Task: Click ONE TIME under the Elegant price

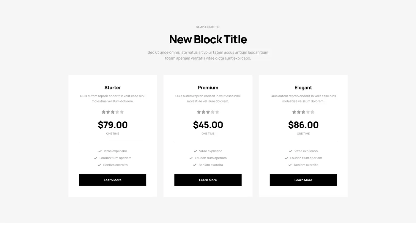Action: pyautogui.click(x=303, y=133)
